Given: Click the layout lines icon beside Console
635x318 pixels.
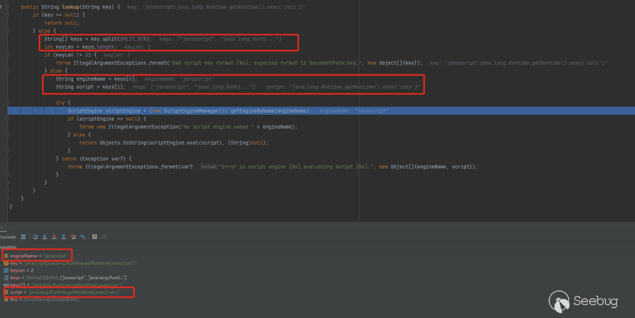Looking at the screenshot, I should (23, 237).
